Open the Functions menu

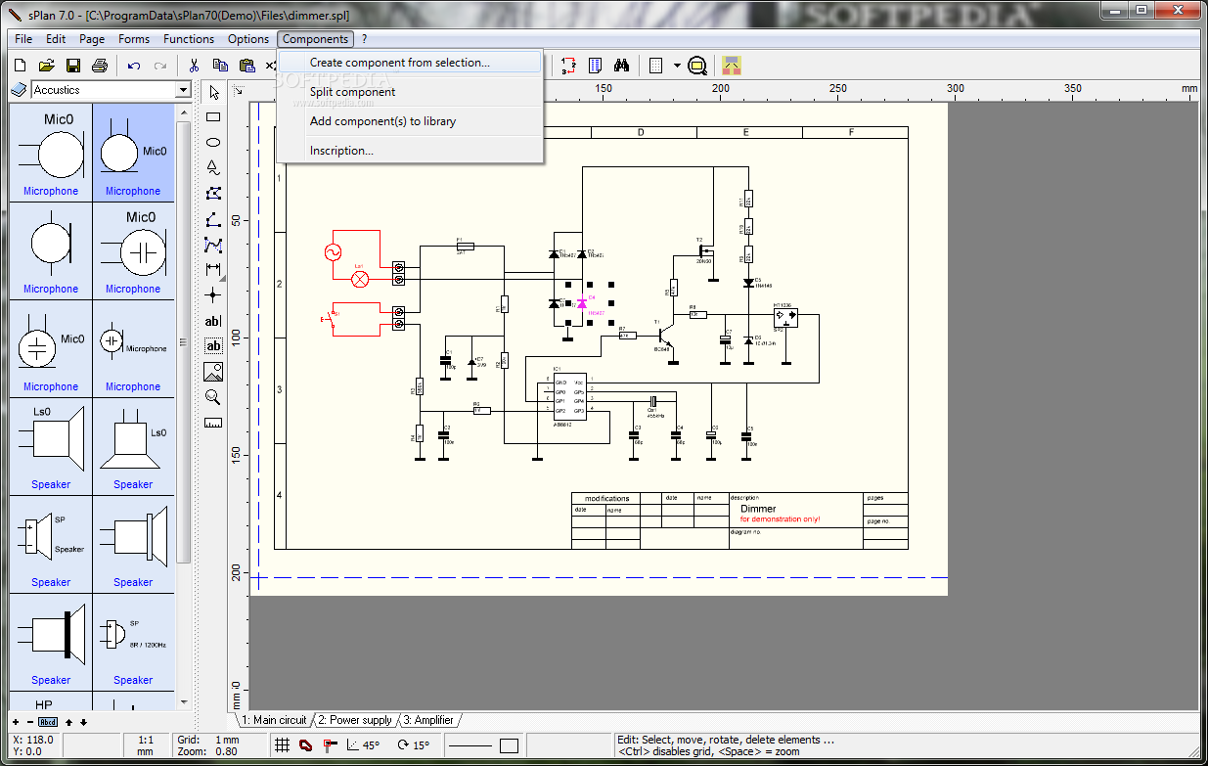[189, 39]
